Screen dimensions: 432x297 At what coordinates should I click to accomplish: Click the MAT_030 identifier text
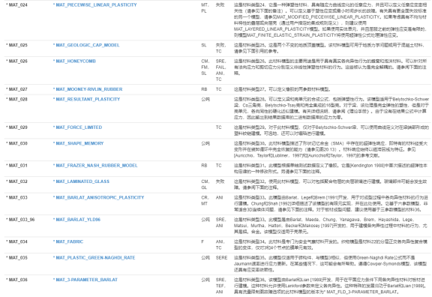16,143
